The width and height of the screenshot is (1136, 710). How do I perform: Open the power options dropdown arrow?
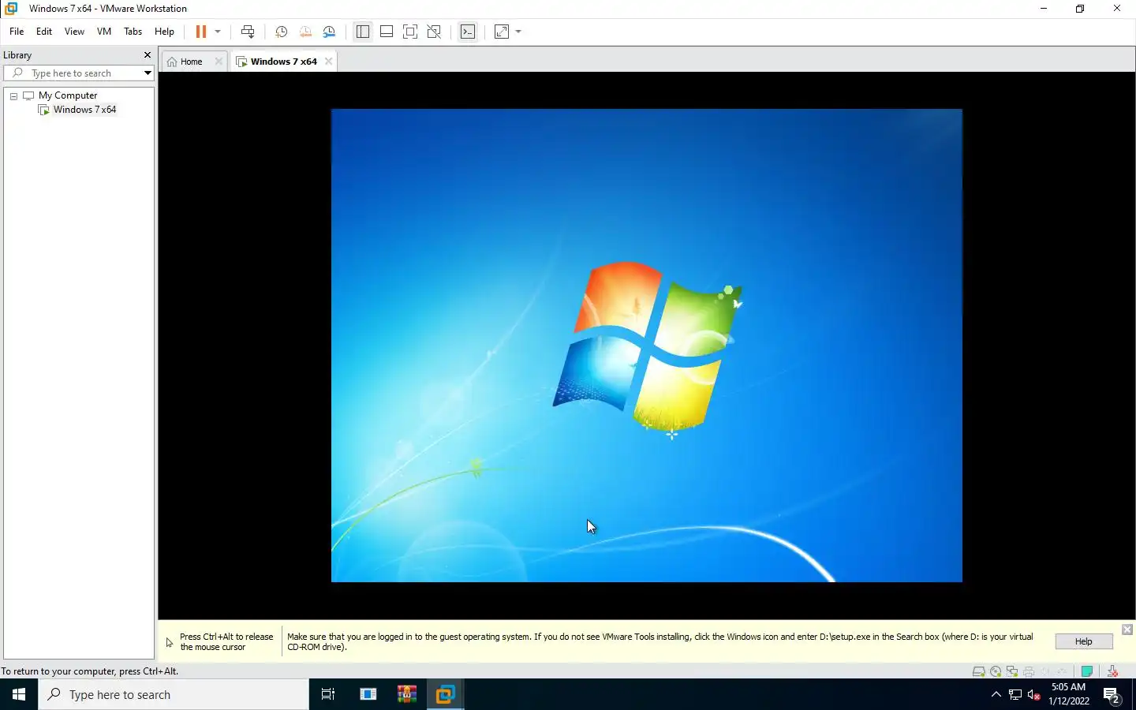[x=218, y=32]
